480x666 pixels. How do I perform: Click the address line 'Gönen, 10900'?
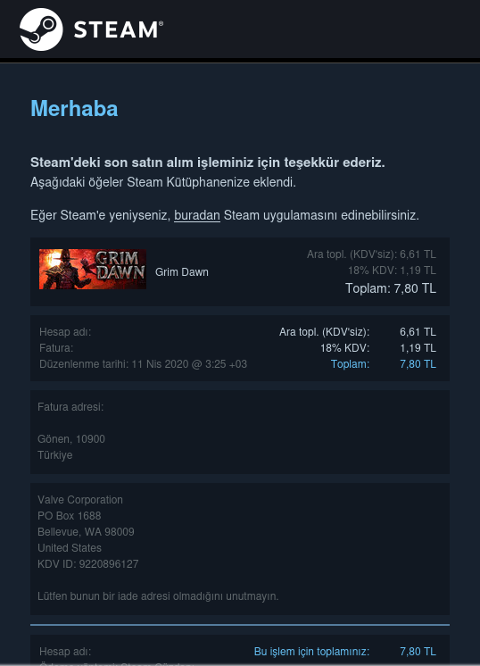point(71,438)
